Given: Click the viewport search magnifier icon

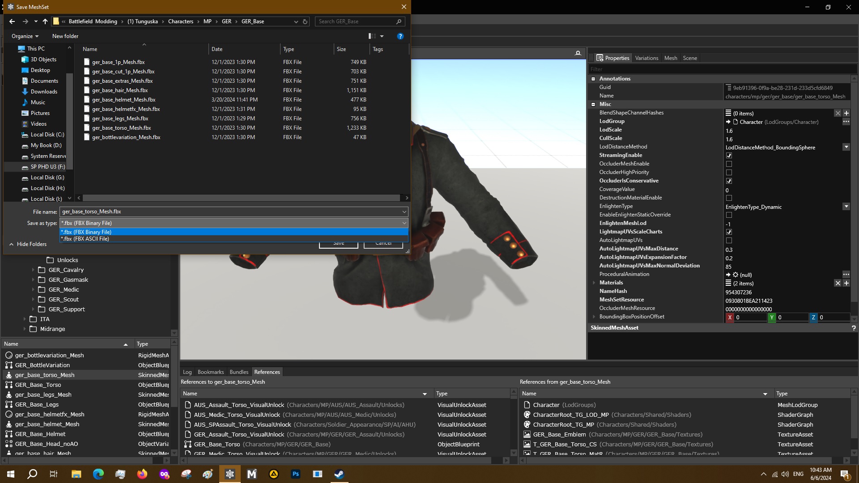Looking at the screenshot, I should [x=578, y=53].
